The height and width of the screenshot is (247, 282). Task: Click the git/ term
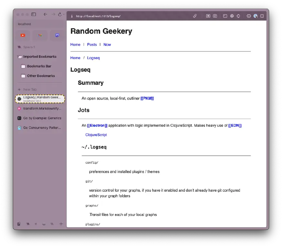tap(89, 181)
